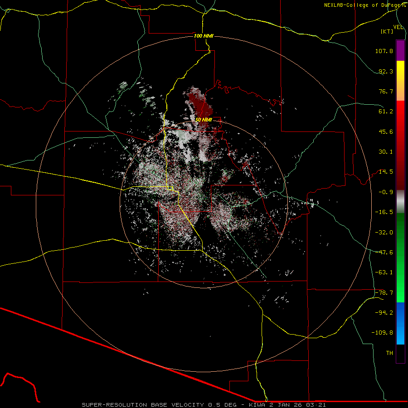This screenshot has width=408, height=408.
Task: Select the 61.2 velocity scale value
Action: 386,112
